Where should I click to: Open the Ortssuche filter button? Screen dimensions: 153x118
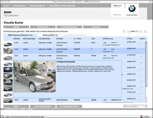tap(96, 27)
